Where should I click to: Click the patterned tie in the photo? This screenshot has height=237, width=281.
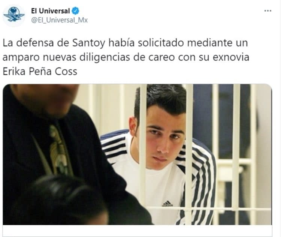pyautogui.click(x=58, y=151)
